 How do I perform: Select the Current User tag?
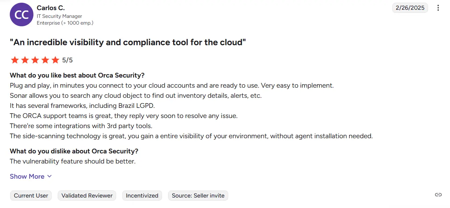(31, 196)
